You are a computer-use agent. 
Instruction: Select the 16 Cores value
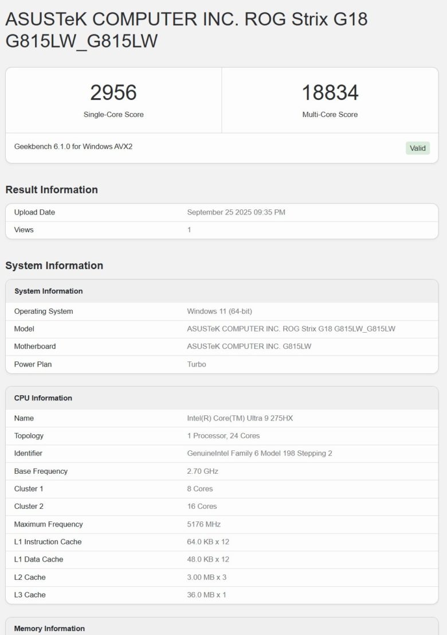tap(202, 506)
